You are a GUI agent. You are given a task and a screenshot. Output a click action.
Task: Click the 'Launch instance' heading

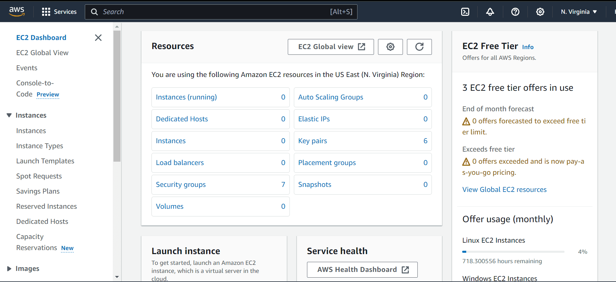click(x=186, y=251)
